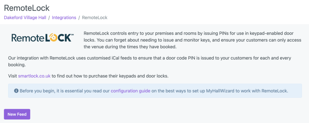This screenshot has width=309, height=123.
Task: Click the slash separator after Integrations
Action: coord(79,17)
